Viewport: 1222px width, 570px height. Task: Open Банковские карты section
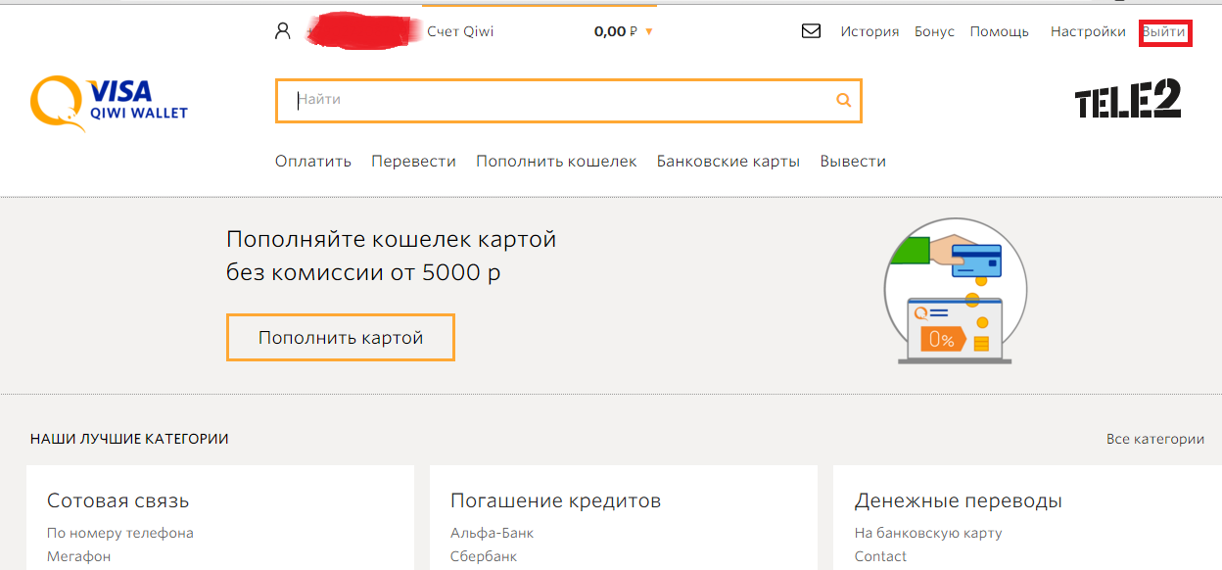tap(728, 162)
